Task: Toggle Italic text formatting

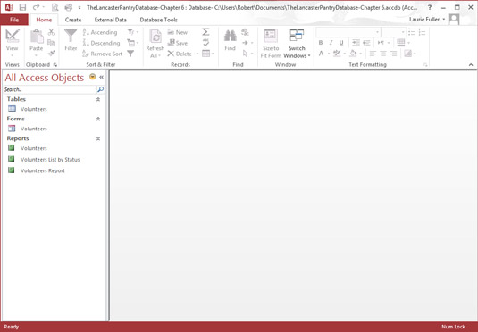Action: tap(331, 43)
